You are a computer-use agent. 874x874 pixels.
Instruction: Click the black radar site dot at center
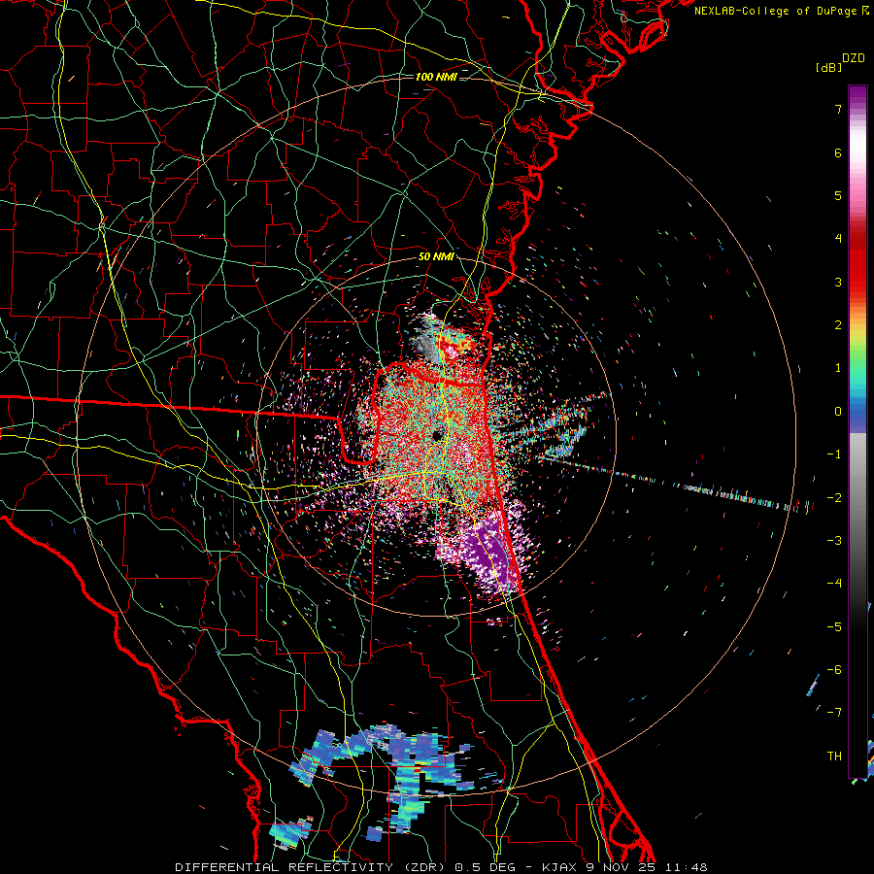[x=438, y=435]
